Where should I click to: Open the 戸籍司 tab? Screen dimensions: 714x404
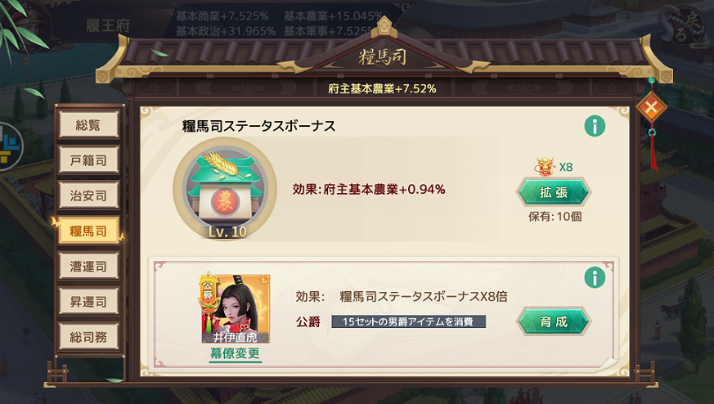pyautogui.click(x=88, y=159)
